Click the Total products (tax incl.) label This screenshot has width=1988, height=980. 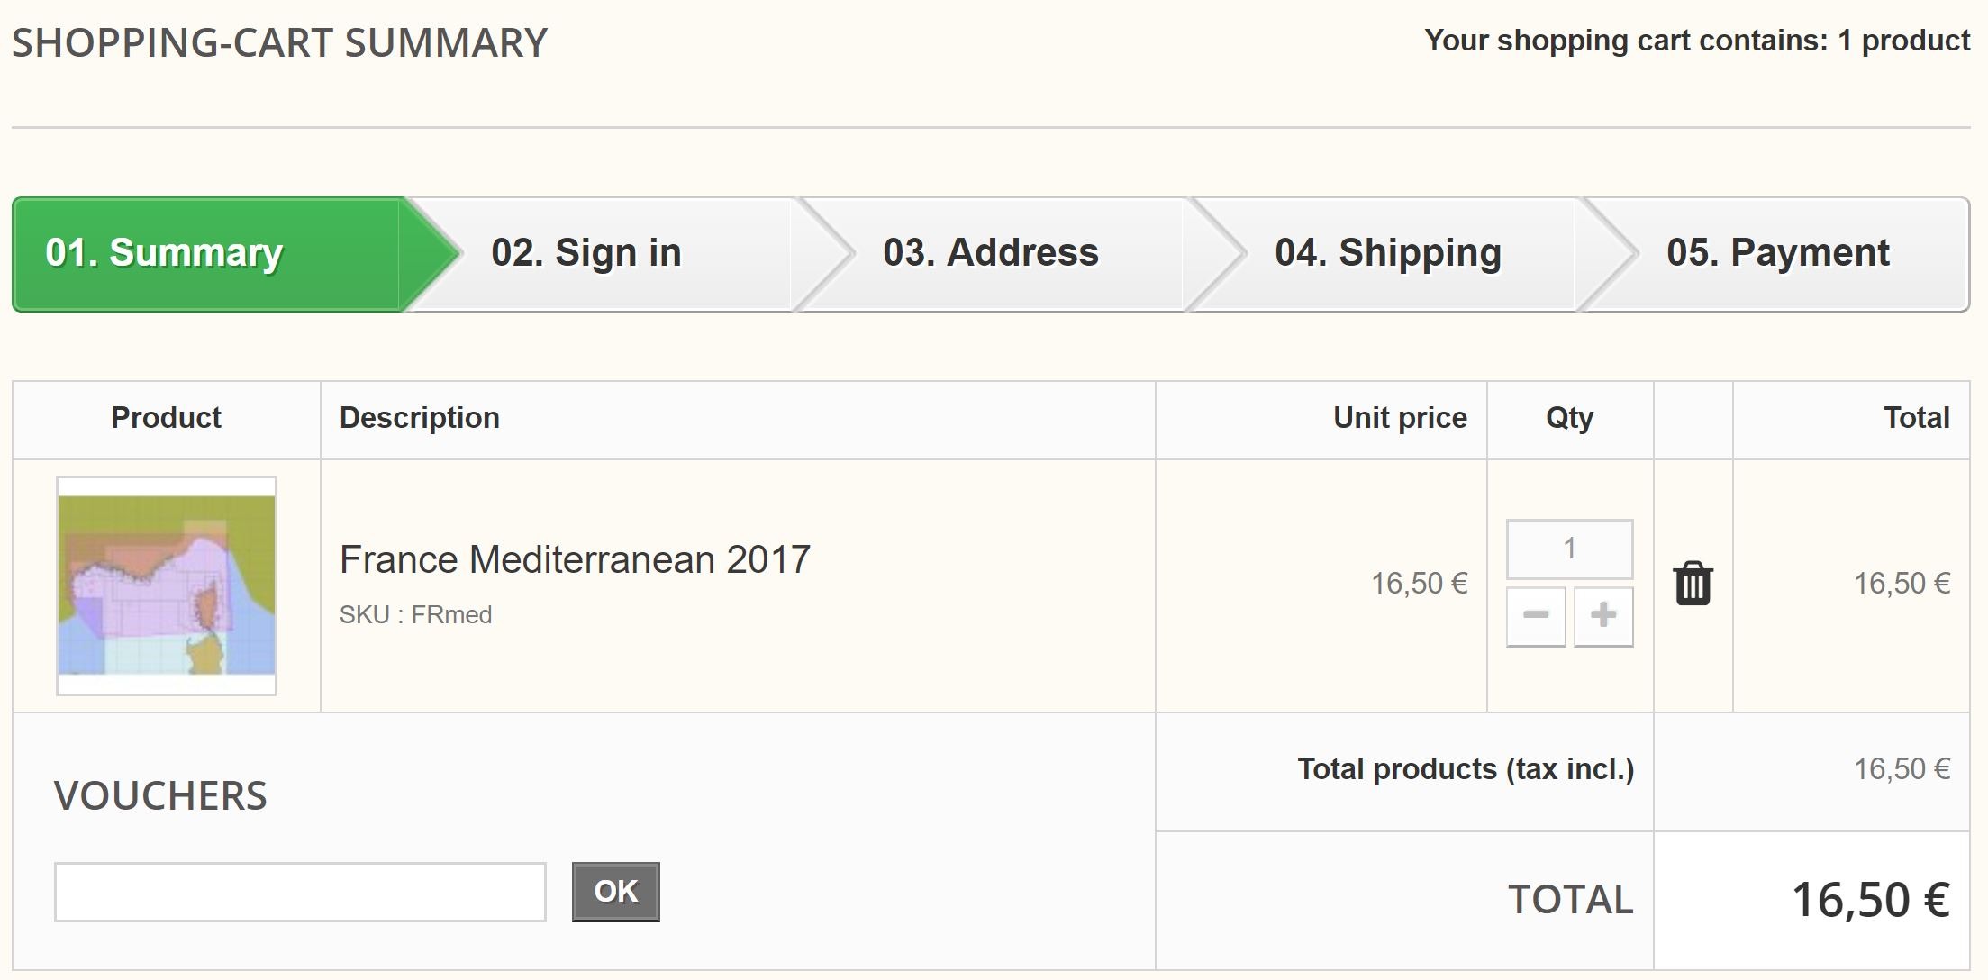pyautogui.click(x=1466, y=769)
